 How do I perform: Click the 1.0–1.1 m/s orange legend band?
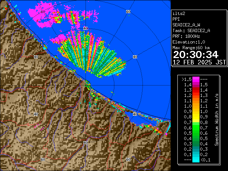(x=196, y=106)
